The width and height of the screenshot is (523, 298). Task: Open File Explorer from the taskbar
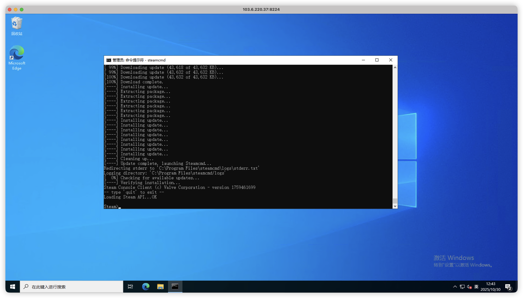click(x=161, y=287)
